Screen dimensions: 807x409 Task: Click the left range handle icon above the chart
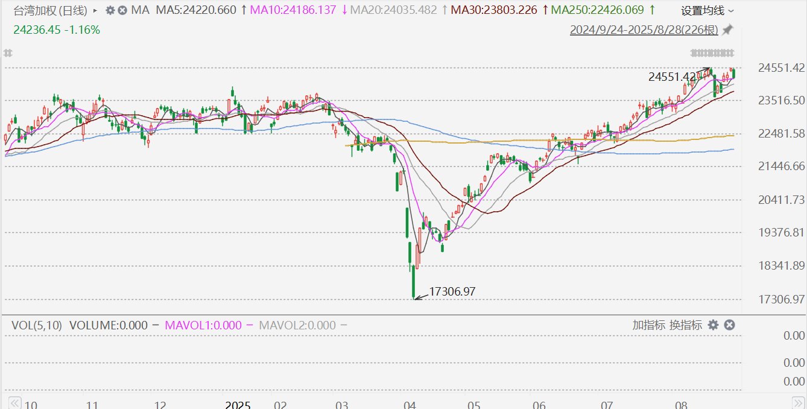[8, 53]
